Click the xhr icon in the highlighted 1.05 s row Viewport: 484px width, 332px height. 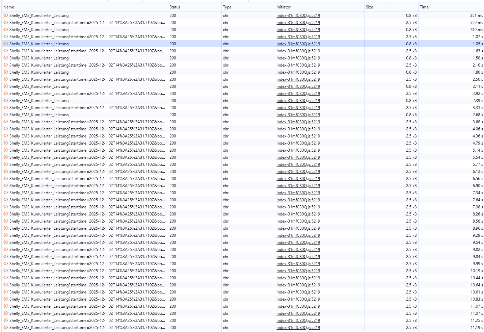click(6, 44)
